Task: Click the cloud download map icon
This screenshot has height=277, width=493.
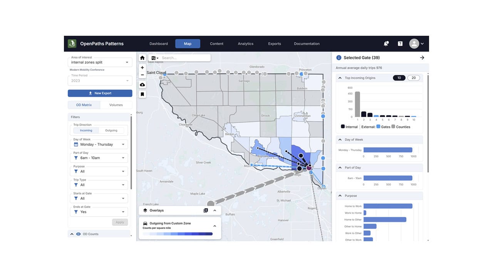Action: pyautogui.click(x=143, y=85)
